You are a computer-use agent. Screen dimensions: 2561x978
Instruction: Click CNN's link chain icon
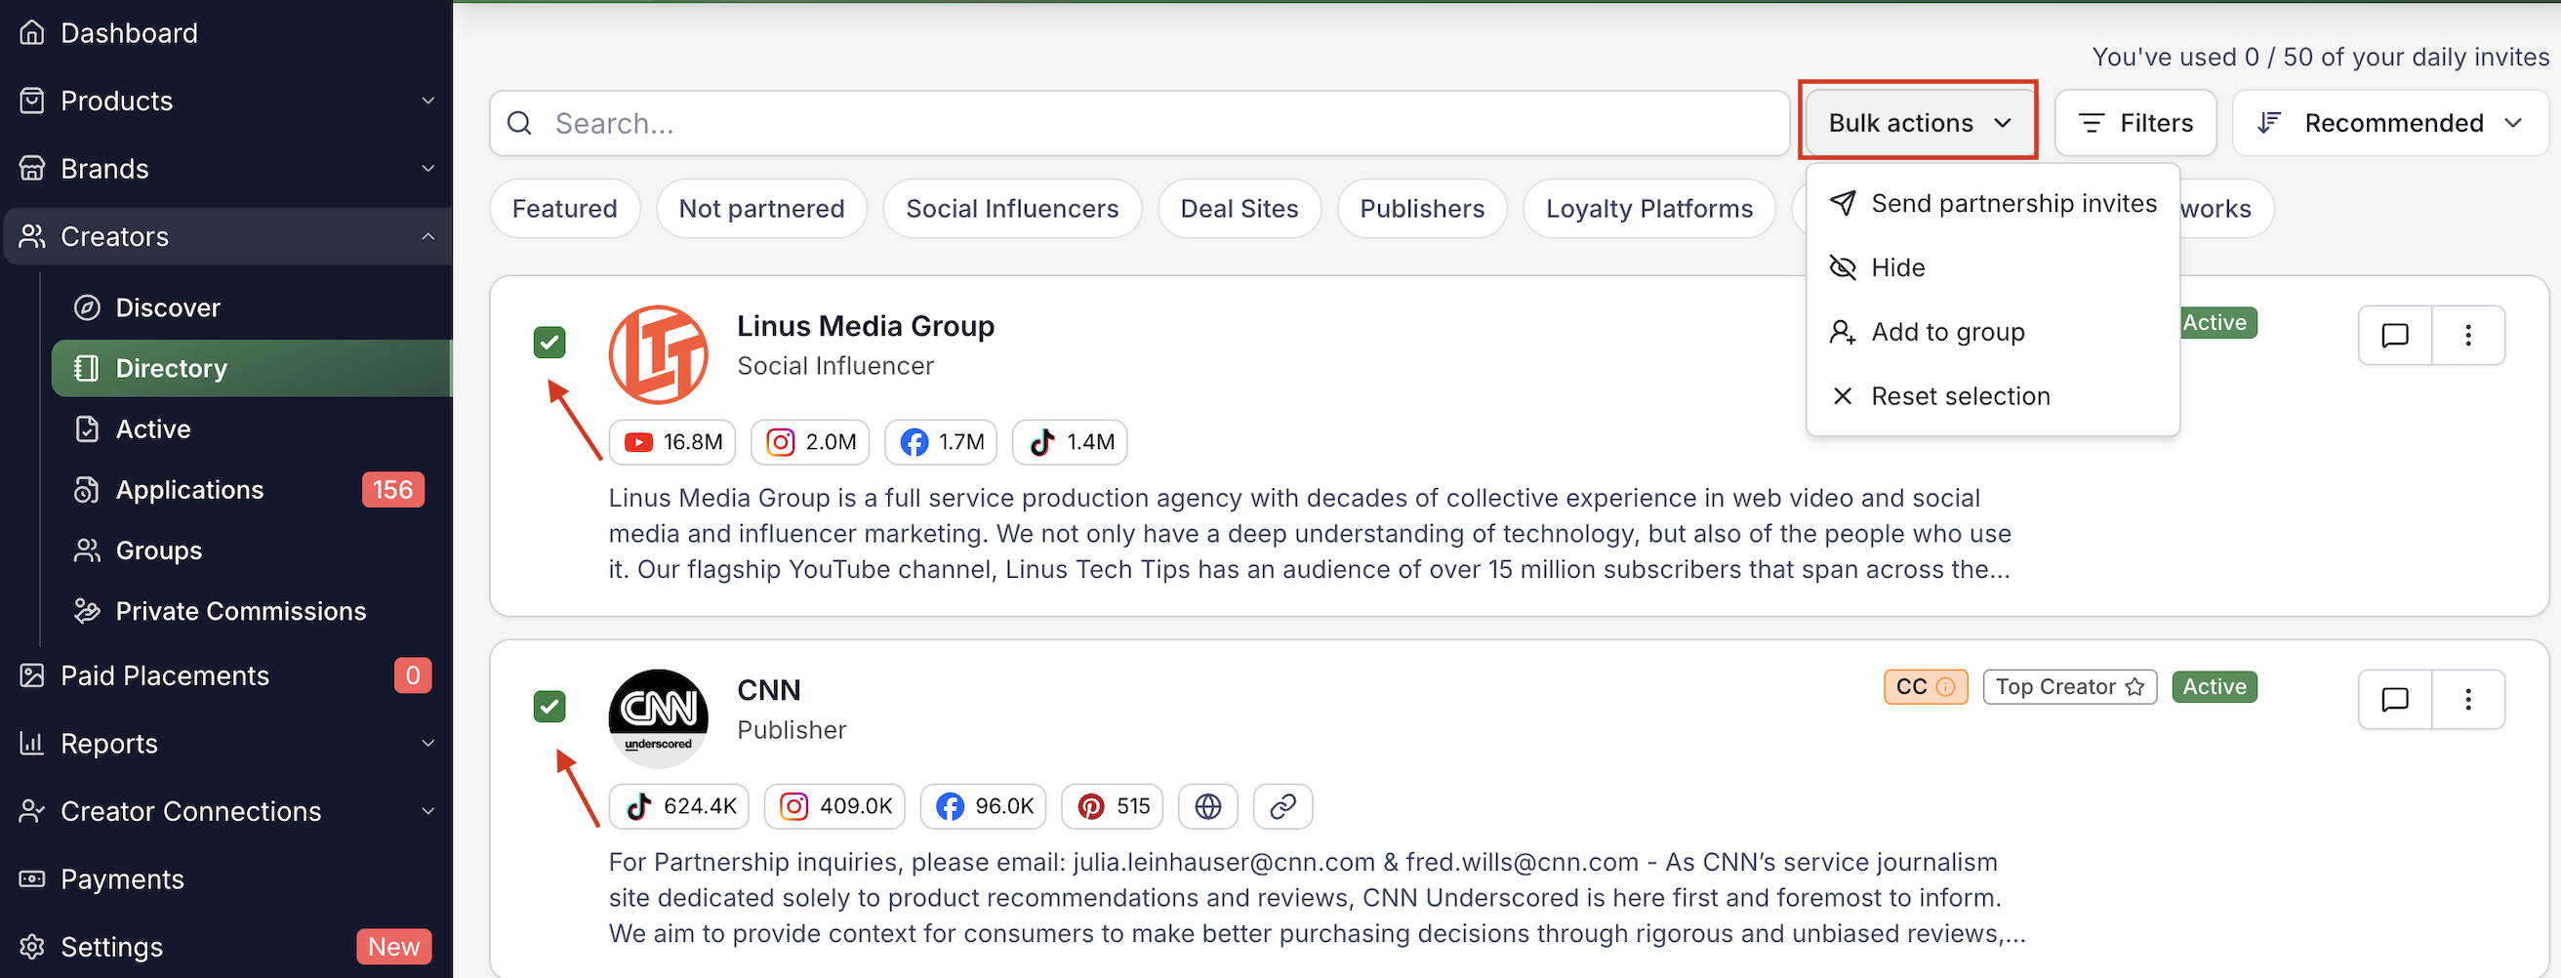(x=1282, y=806)
